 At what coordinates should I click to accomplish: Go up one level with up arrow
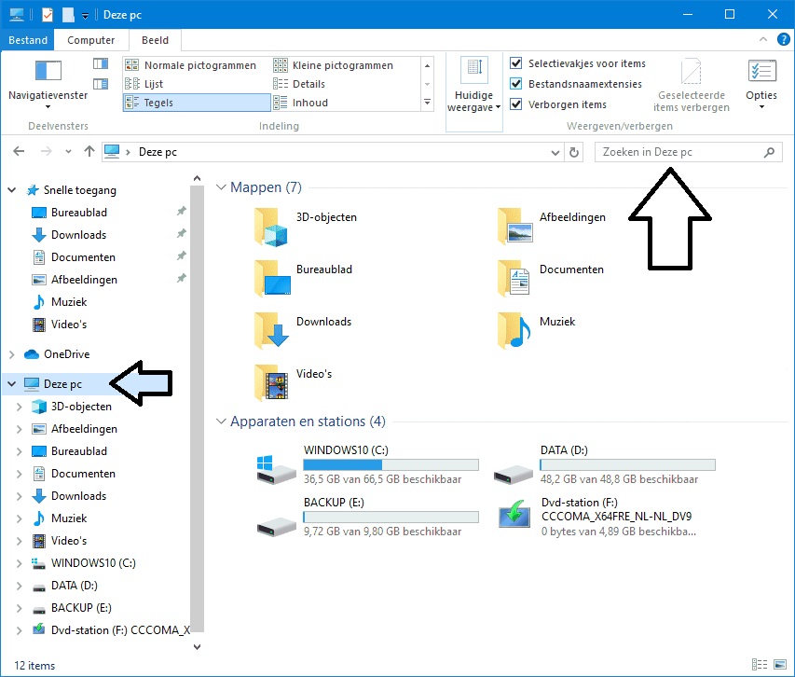click(x=89, y=152)
